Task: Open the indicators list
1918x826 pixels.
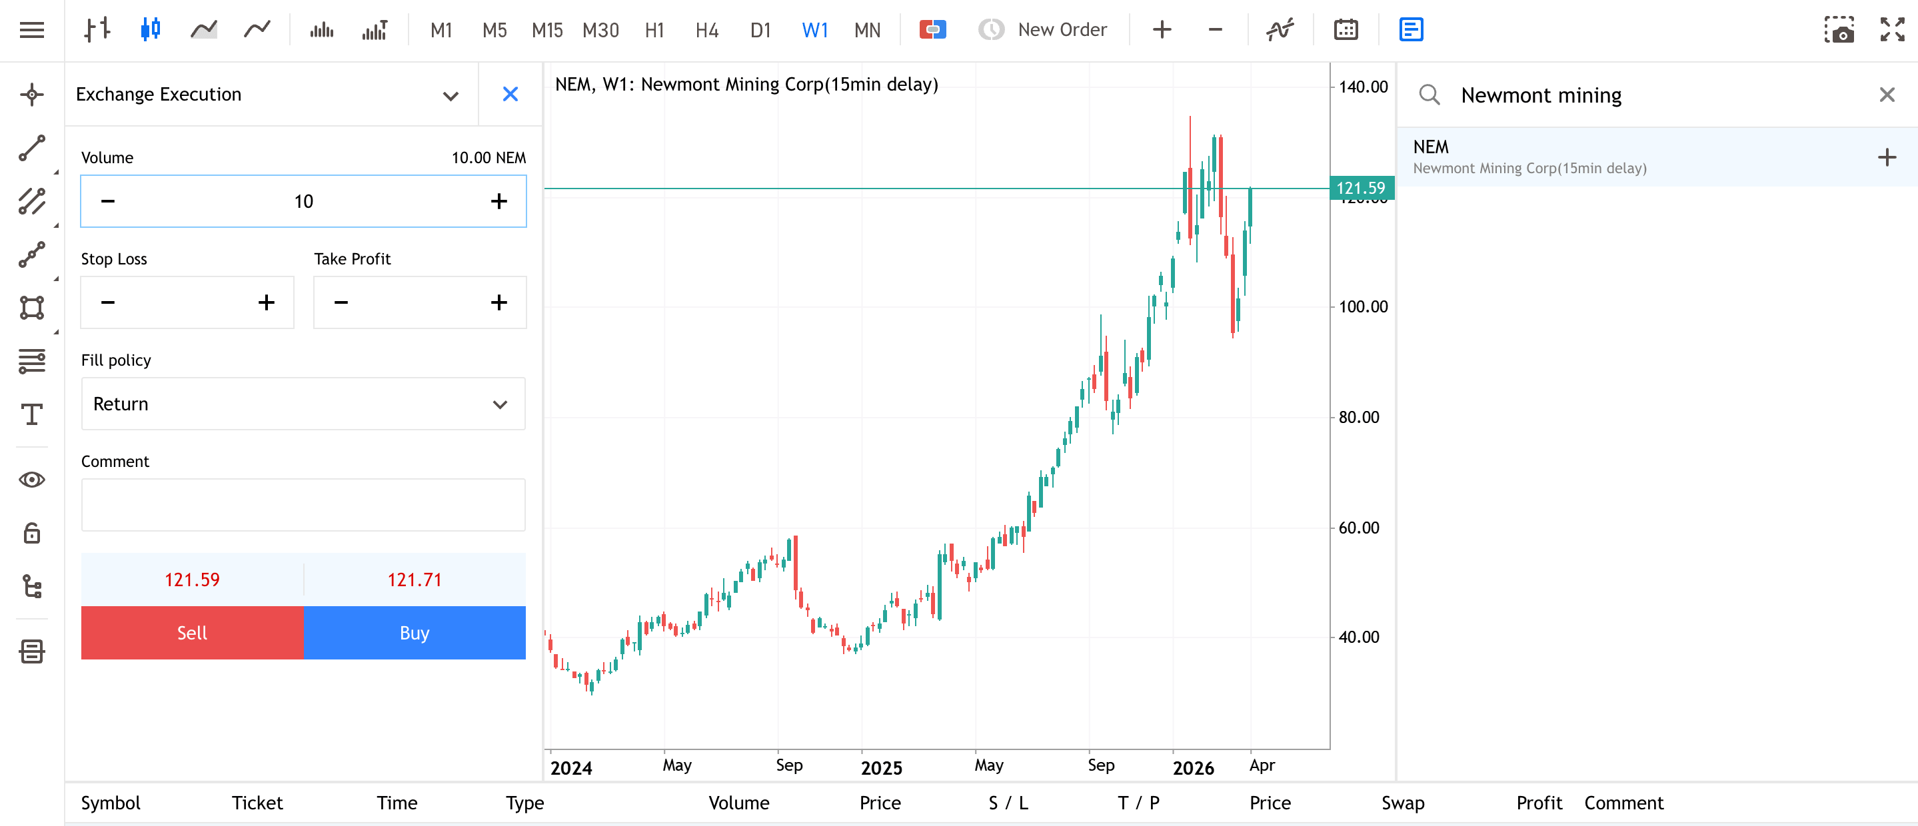Action: point(1281,30)
